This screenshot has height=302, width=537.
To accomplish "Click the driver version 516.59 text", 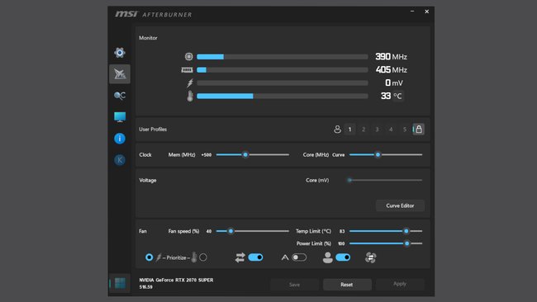I will 145,287.
